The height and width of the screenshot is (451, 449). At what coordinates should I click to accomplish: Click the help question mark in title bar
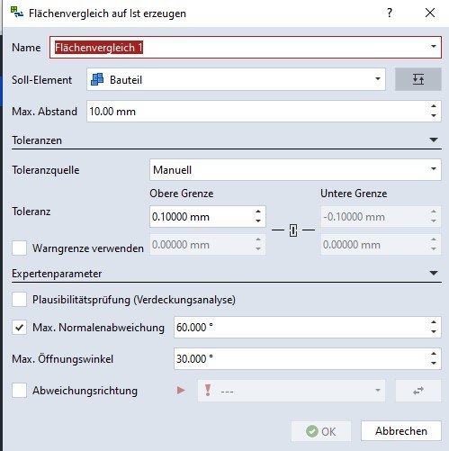click(390, 13)
